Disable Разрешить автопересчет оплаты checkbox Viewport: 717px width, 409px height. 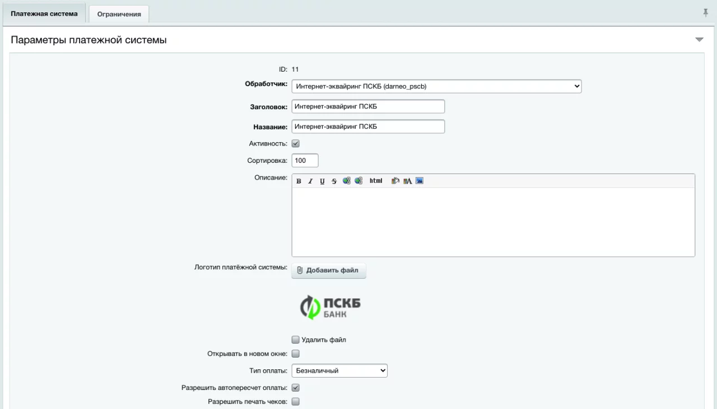tap(296, 388)
